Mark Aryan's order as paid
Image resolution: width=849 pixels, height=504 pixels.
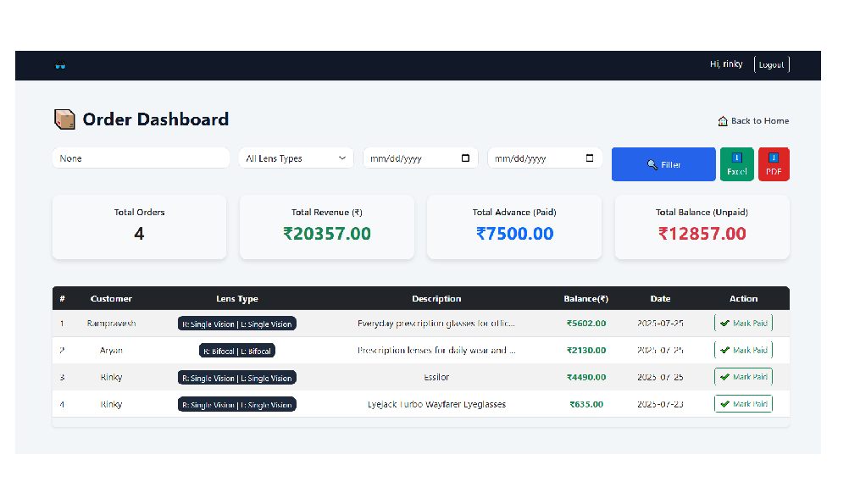coord(743,350)
